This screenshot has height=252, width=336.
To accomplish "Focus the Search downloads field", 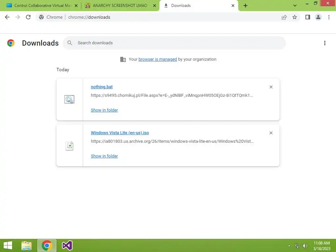I will click(174, 43).
